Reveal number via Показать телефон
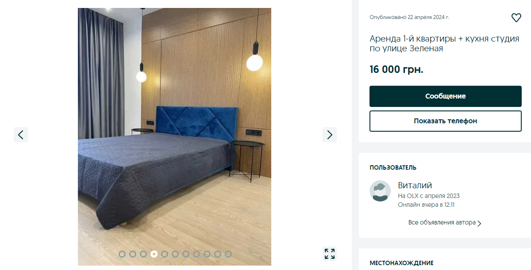The height and width of the screenshot is (270, 531). [x=446, y=121]
